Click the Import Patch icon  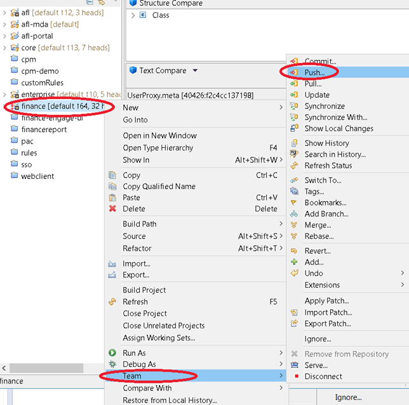294,312
